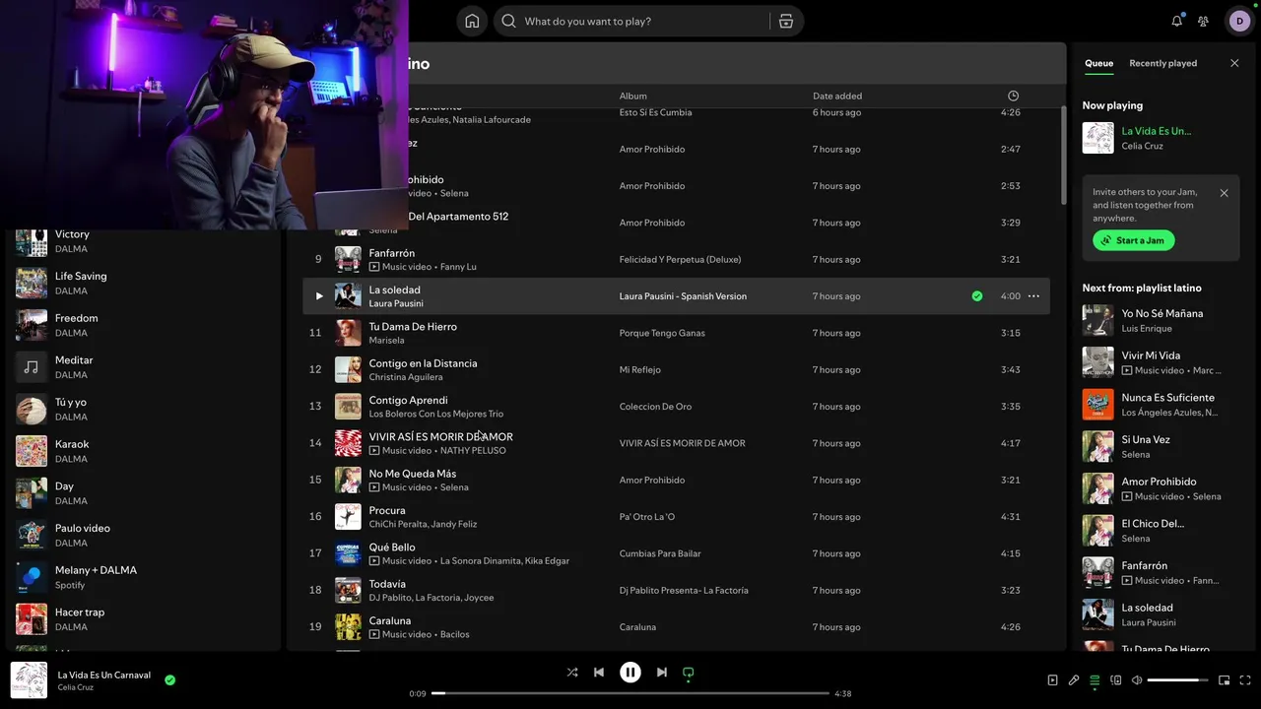The image size is (1261, 709).
Task: Go to Spotify Home
Action: coord(472,21)
